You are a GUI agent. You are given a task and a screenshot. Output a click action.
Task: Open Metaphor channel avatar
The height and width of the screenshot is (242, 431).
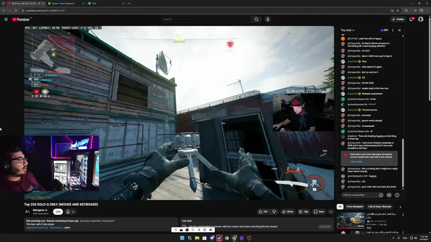pyautogui.click(x=28, y=212)
